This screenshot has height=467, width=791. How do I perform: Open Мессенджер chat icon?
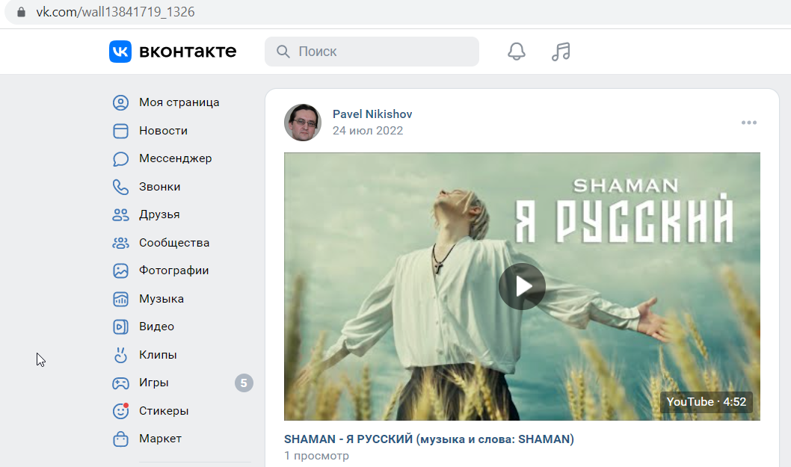click(x=120, y=159)
